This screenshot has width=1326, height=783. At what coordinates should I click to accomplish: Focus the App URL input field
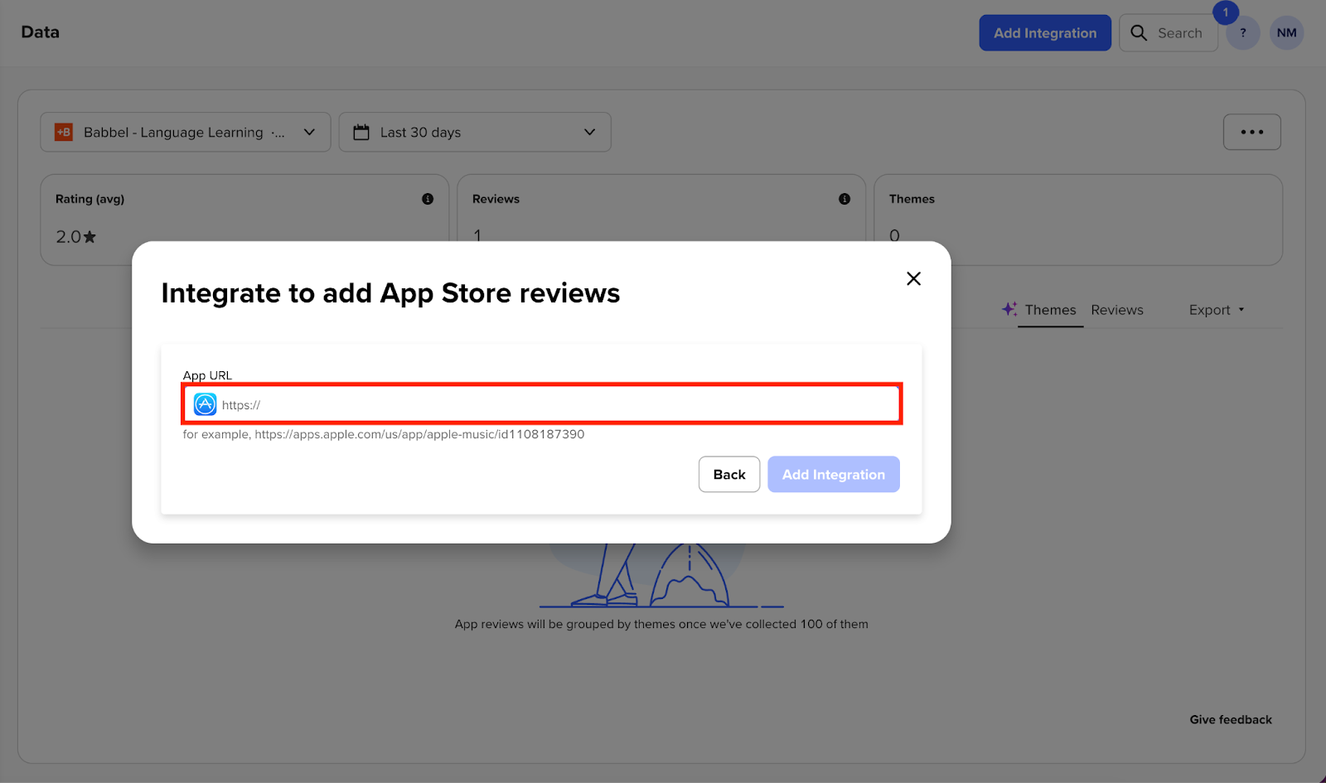[x=555, y=404]
